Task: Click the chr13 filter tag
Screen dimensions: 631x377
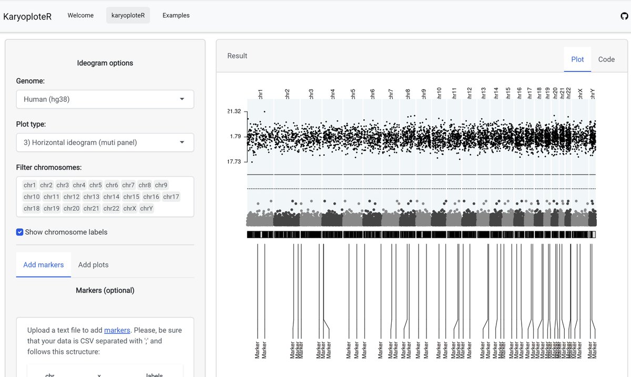Action: coord(91,197)
